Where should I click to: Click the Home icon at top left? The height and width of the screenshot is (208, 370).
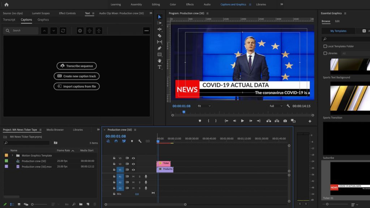(6, 4)
